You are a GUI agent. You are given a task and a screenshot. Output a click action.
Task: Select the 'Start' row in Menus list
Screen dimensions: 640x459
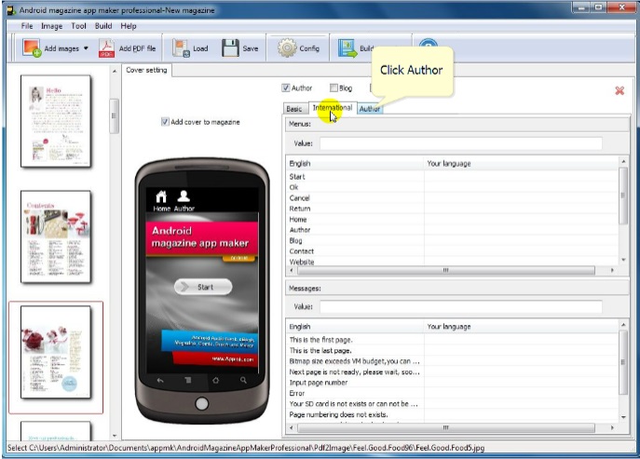[452, 177]
